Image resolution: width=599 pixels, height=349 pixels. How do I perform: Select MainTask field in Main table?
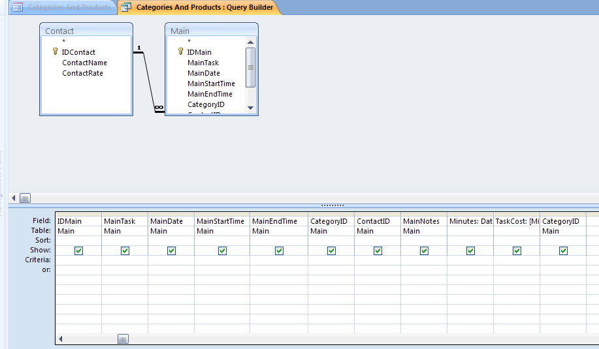(x=203, y=63)
